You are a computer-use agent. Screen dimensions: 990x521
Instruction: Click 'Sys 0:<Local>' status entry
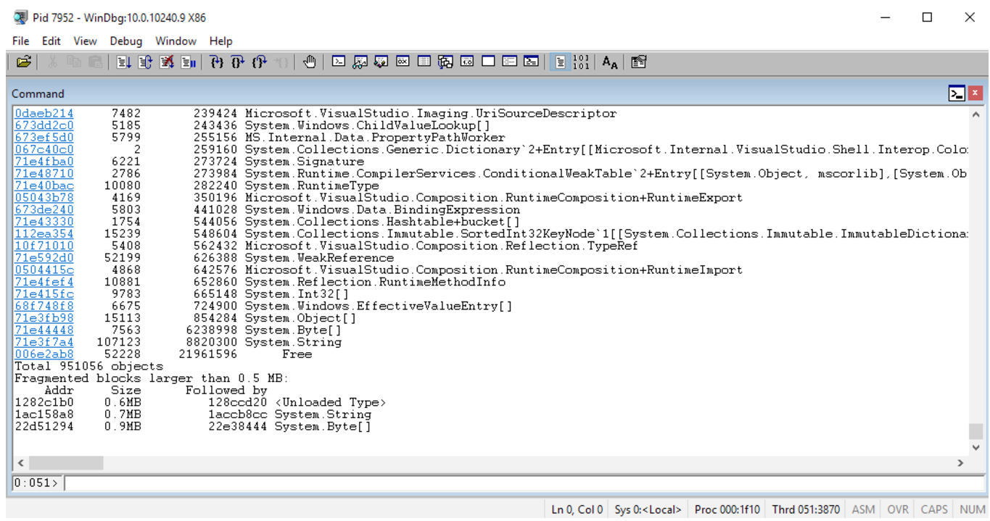648,509
